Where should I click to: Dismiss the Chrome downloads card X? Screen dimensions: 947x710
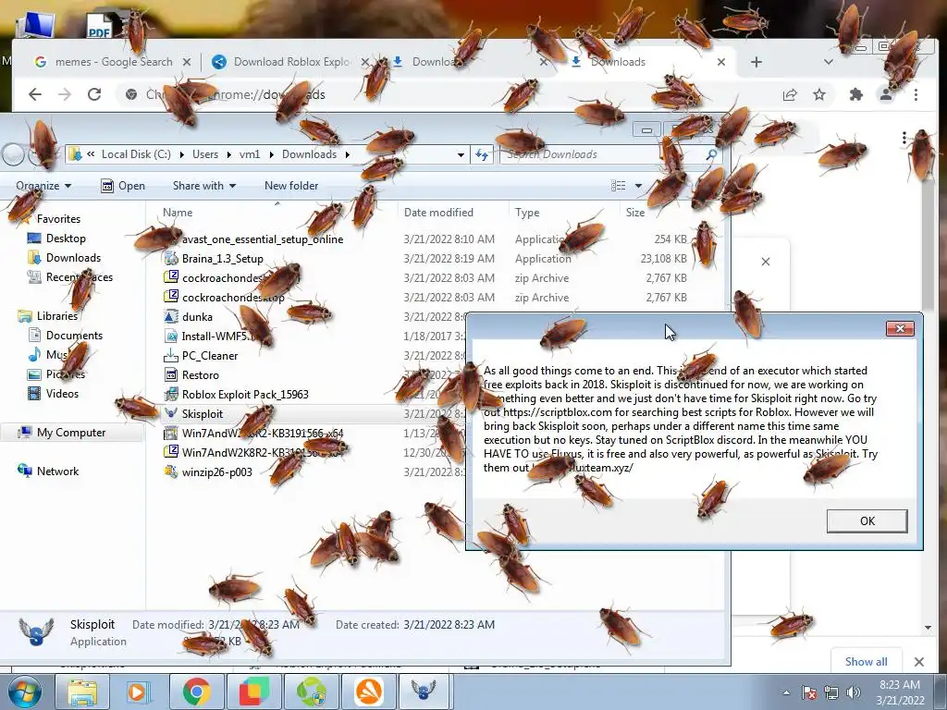[765, 262]
